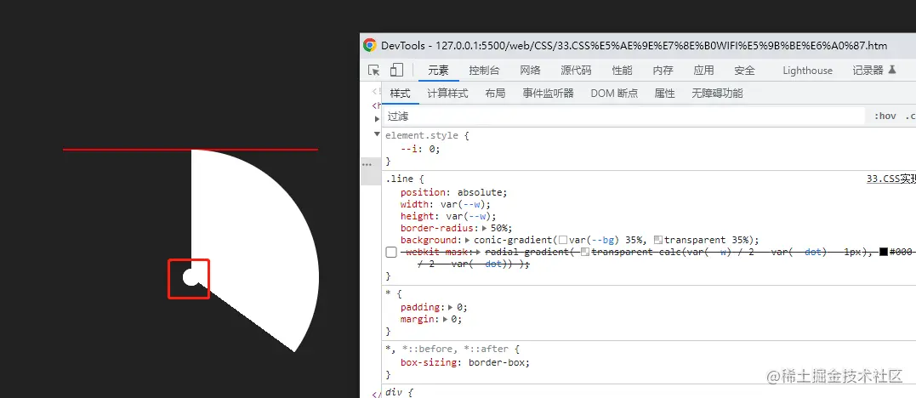Open the 33.CSS source file link
Image resolution: width=916 pixels, height=398 pixels.
click(890, 179)
